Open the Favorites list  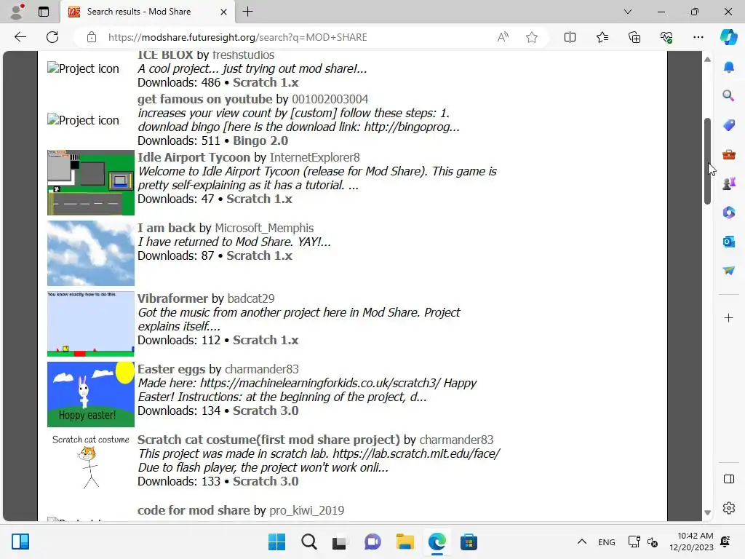click(x=602, y=37)
